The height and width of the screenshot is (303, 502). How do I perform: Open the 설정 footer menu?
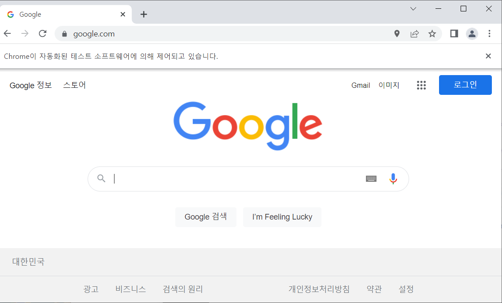406,289
